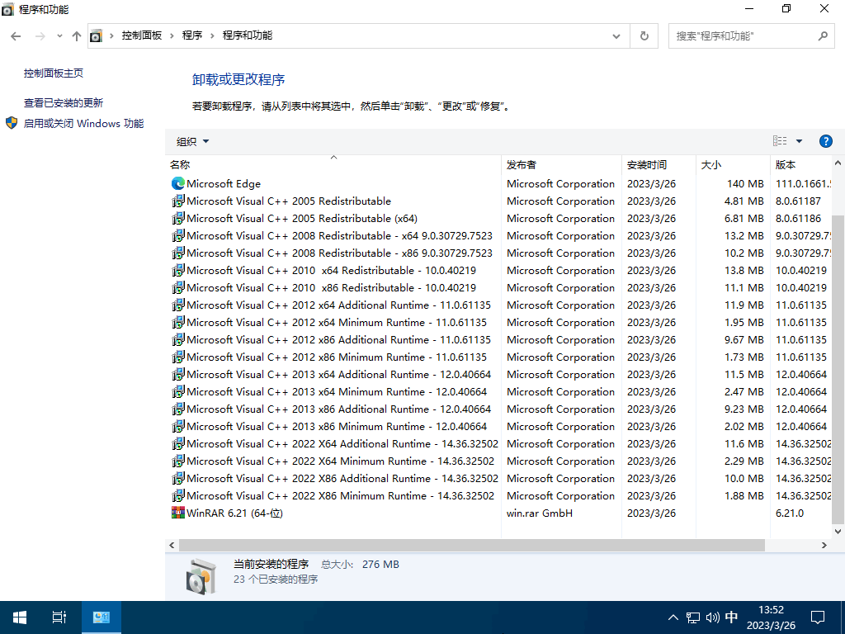Click the WinRAR 6.21 program icon
Viewport: 845px width, 634px height.
coord(177,513)
